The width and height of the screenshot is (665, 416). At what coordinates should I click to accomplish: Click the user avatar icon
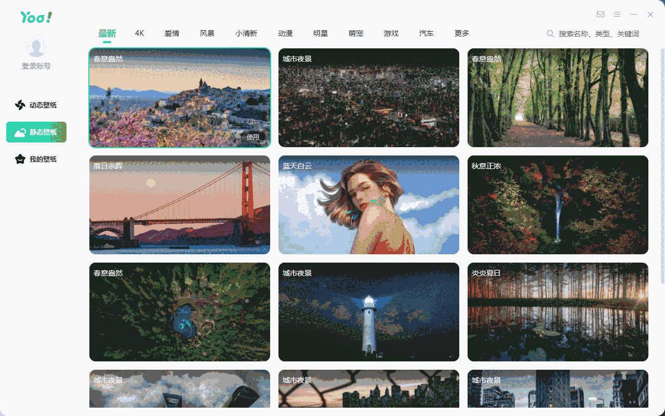pyautogui.click(x=36, y=47)
